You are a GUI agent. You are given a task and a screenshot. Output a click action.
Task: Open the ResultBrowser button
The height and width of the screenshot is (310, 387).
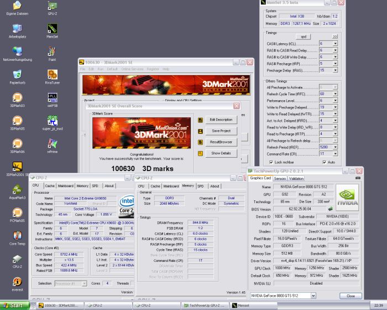pos(221,142)
